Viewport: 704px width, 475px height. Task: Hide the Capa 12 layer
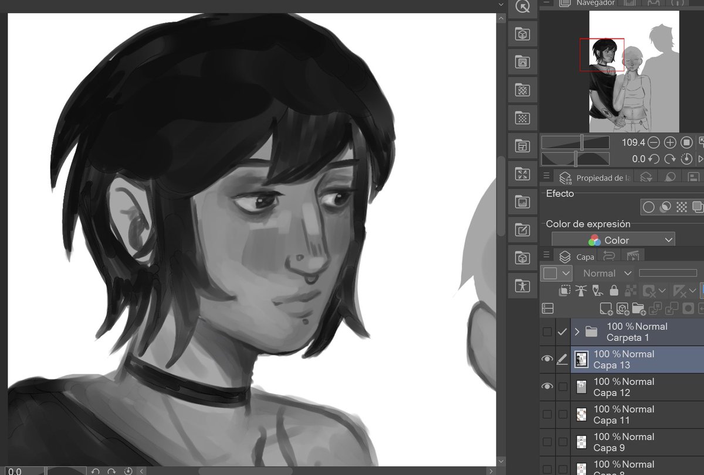point(548,387)
